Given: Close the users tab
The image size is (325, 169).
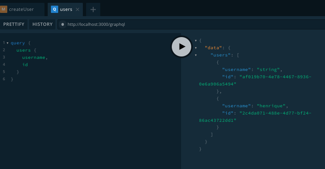Looking at the screenshot, I should click(78, 9).
